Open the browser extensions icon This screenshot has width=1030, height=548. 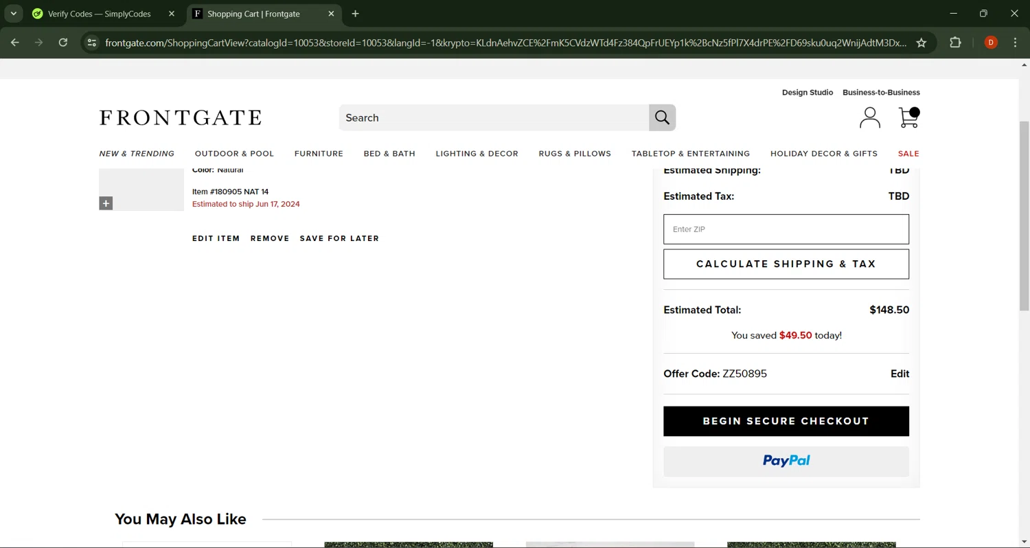pos(956,43)
